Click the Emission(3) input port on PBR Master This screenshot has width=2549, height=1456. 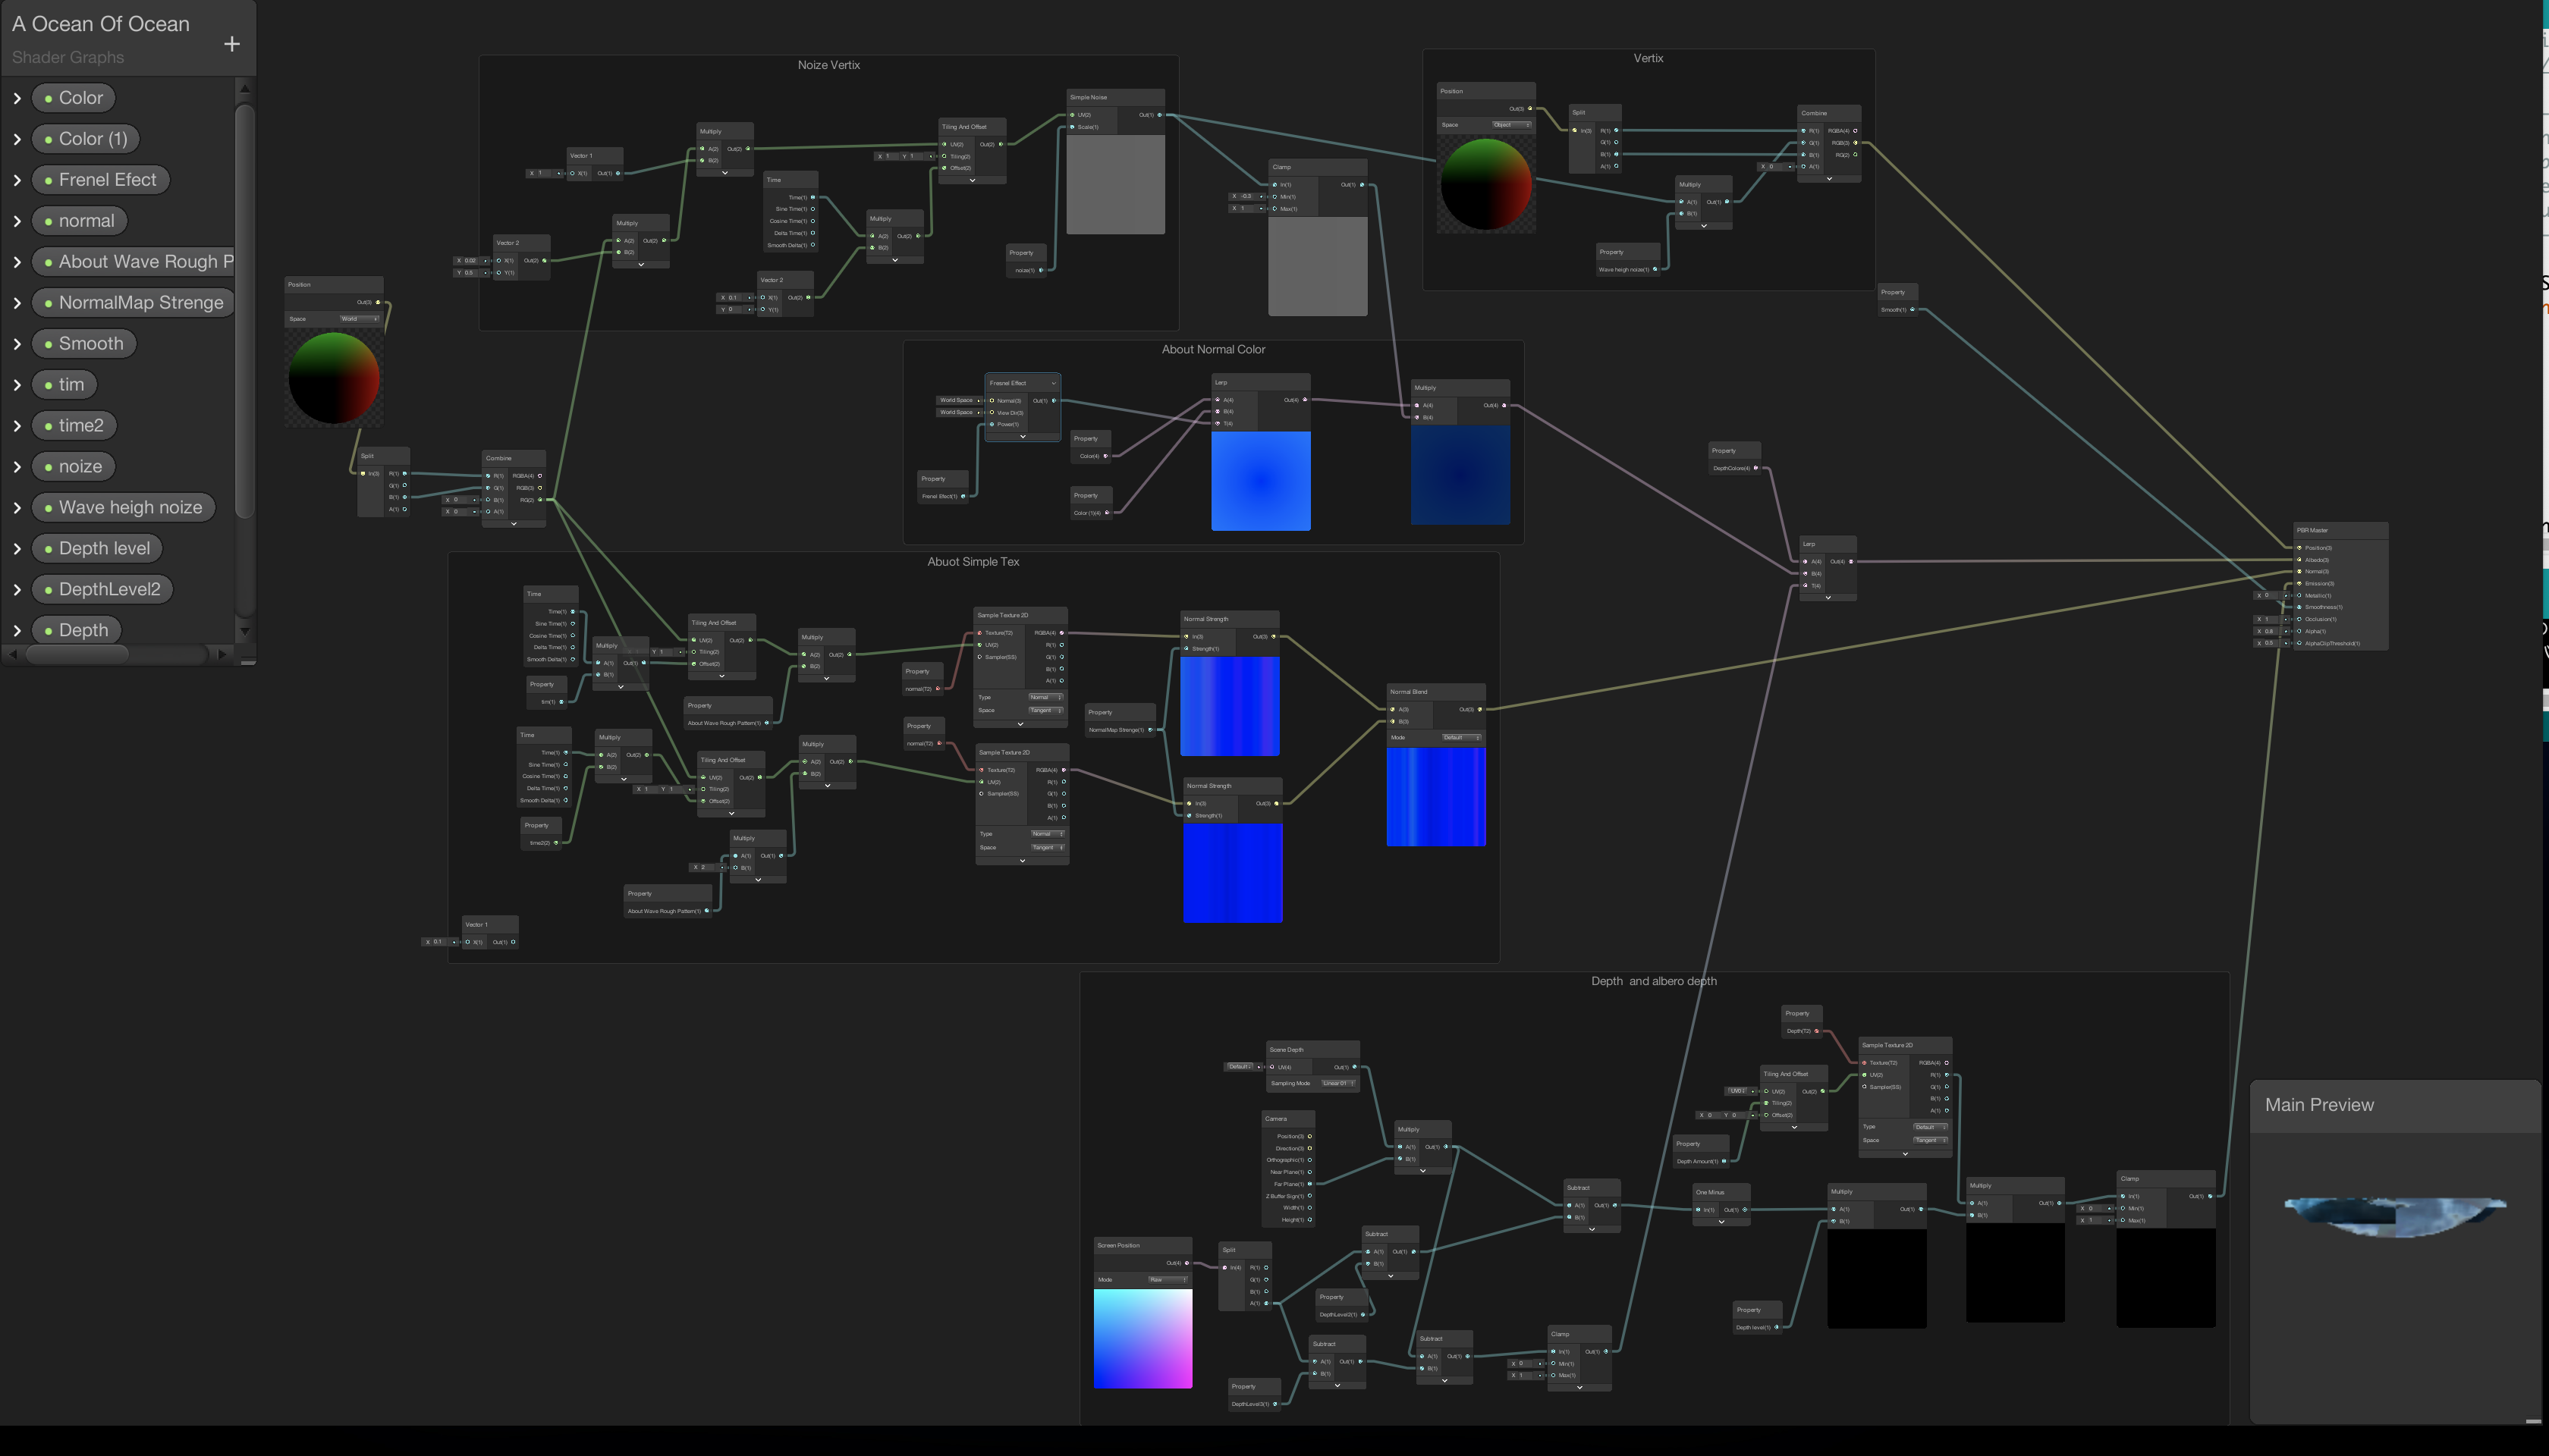2300,584
